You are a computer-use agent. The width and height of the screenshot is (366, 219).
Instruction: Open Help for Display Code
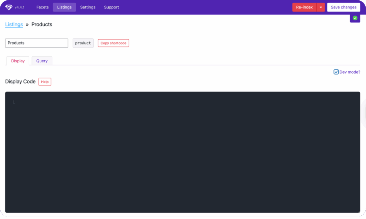tap(45, 82)
